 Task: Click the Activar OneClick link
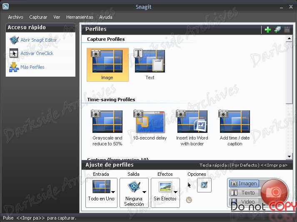(37, 53)
